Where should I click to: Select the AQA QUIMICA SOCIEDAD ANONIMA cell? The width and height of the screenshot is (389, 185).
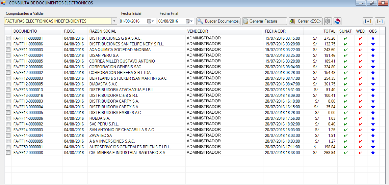pos(120,50)
